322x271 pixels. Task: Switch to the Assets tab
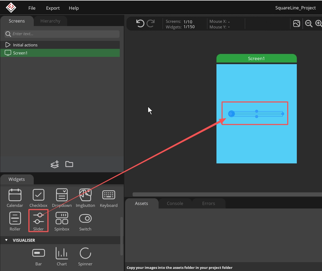[x=141, y=203]
